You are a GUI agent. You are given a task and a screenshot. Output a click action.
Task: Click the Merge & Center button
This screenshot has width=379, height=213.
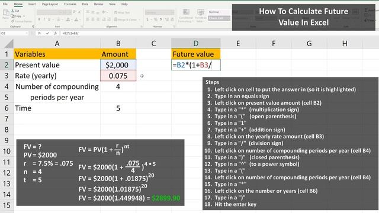(x=126, y=20)
